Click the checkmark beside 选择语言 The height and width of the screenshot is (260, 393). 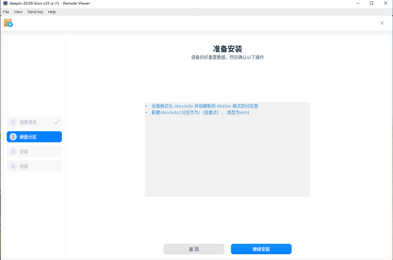point(57,122)
